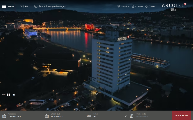The image size is (193, 120).
Task: Click the room dropdown chevron arrow
Action: coord(125,116)
